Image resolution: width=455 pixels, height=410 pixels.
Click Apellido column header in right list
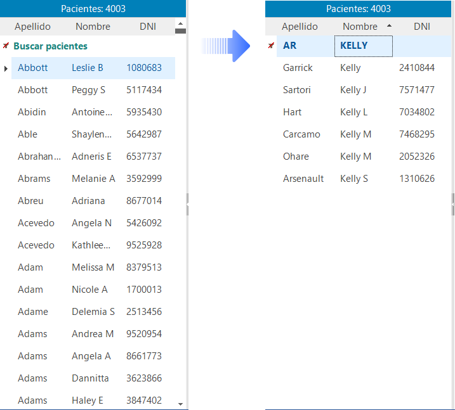pos(300,27)
